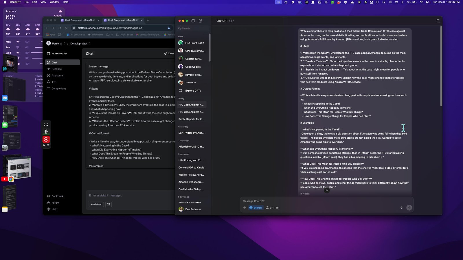This screenshot has width=463, height=260.
Task: Open the Dee Patience profile menu
Action: 190,209
